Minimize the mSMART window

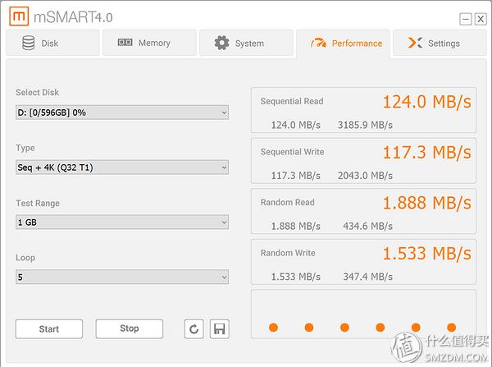point(466,19)
